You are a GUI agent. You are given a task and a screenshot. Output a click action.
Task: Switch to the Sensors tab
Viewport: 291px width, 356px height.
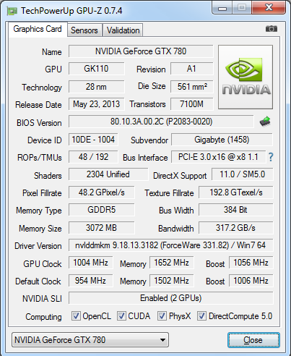point(84,30)
